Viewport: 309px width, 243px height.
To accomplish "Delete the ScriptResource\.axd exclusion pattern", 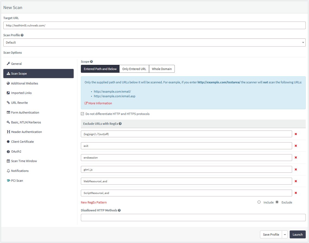I will 296,193.
